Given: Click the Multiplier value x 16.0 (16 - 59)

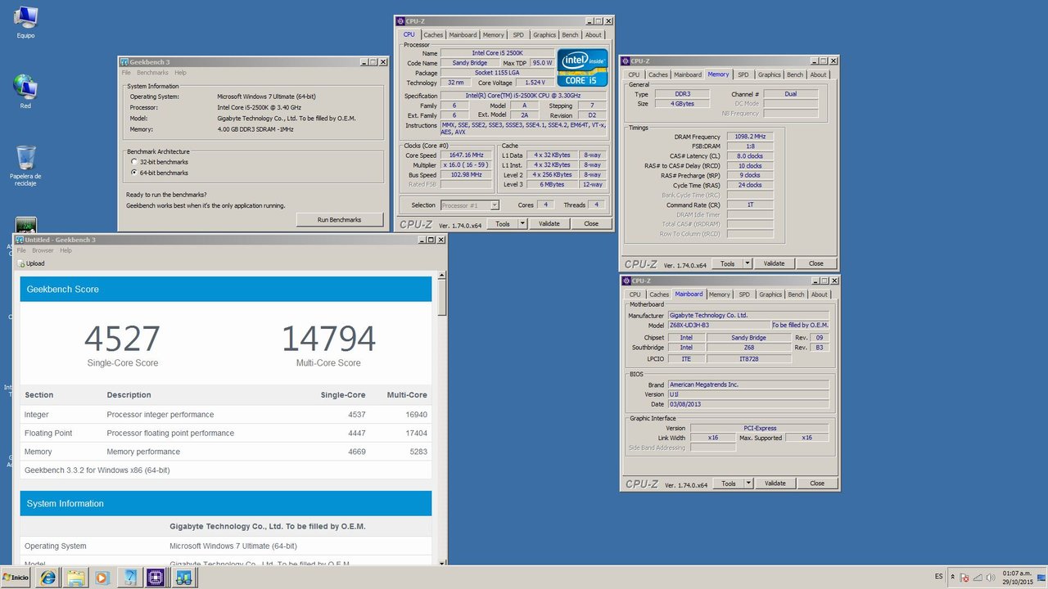Looking at the screenshot, I should pyautogui.click(x=467, y=164).
